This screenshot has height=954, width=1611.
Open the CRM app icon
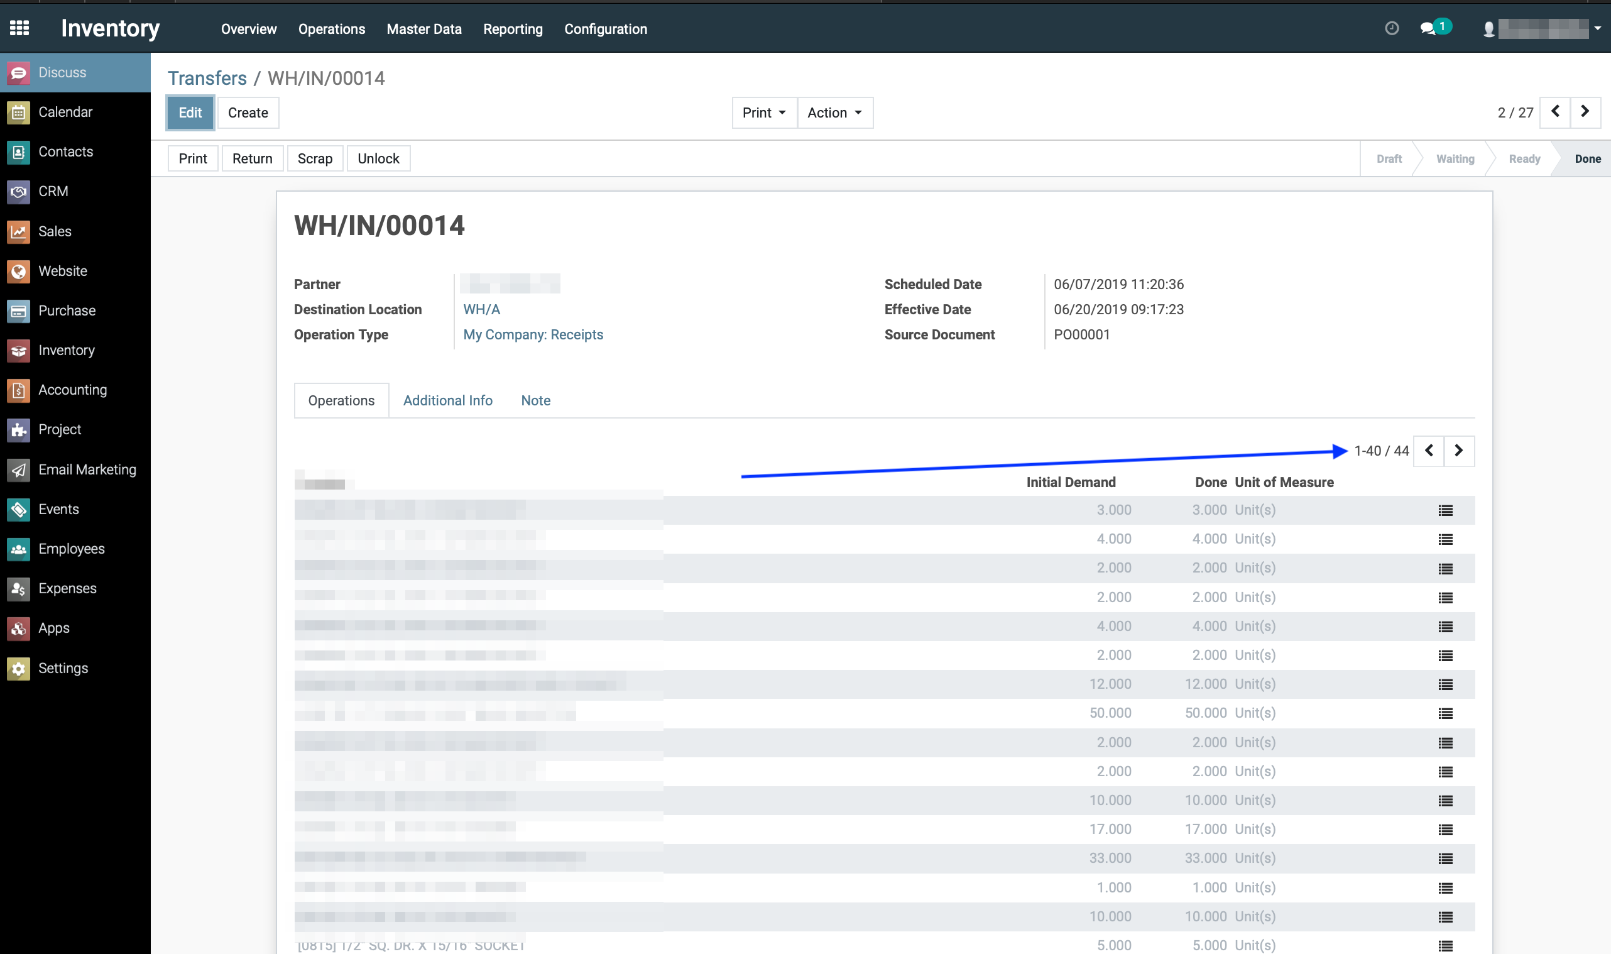[x=19, y=192]
